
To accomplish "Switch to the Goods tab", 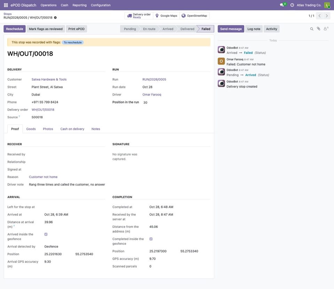I will pos(31,129).
